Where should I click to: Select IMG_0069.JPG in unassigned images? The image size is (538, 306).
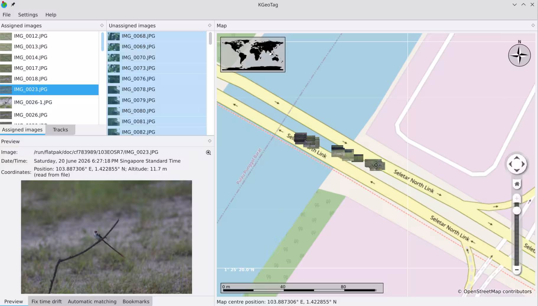pyautogui.click(x=157, y=47)
